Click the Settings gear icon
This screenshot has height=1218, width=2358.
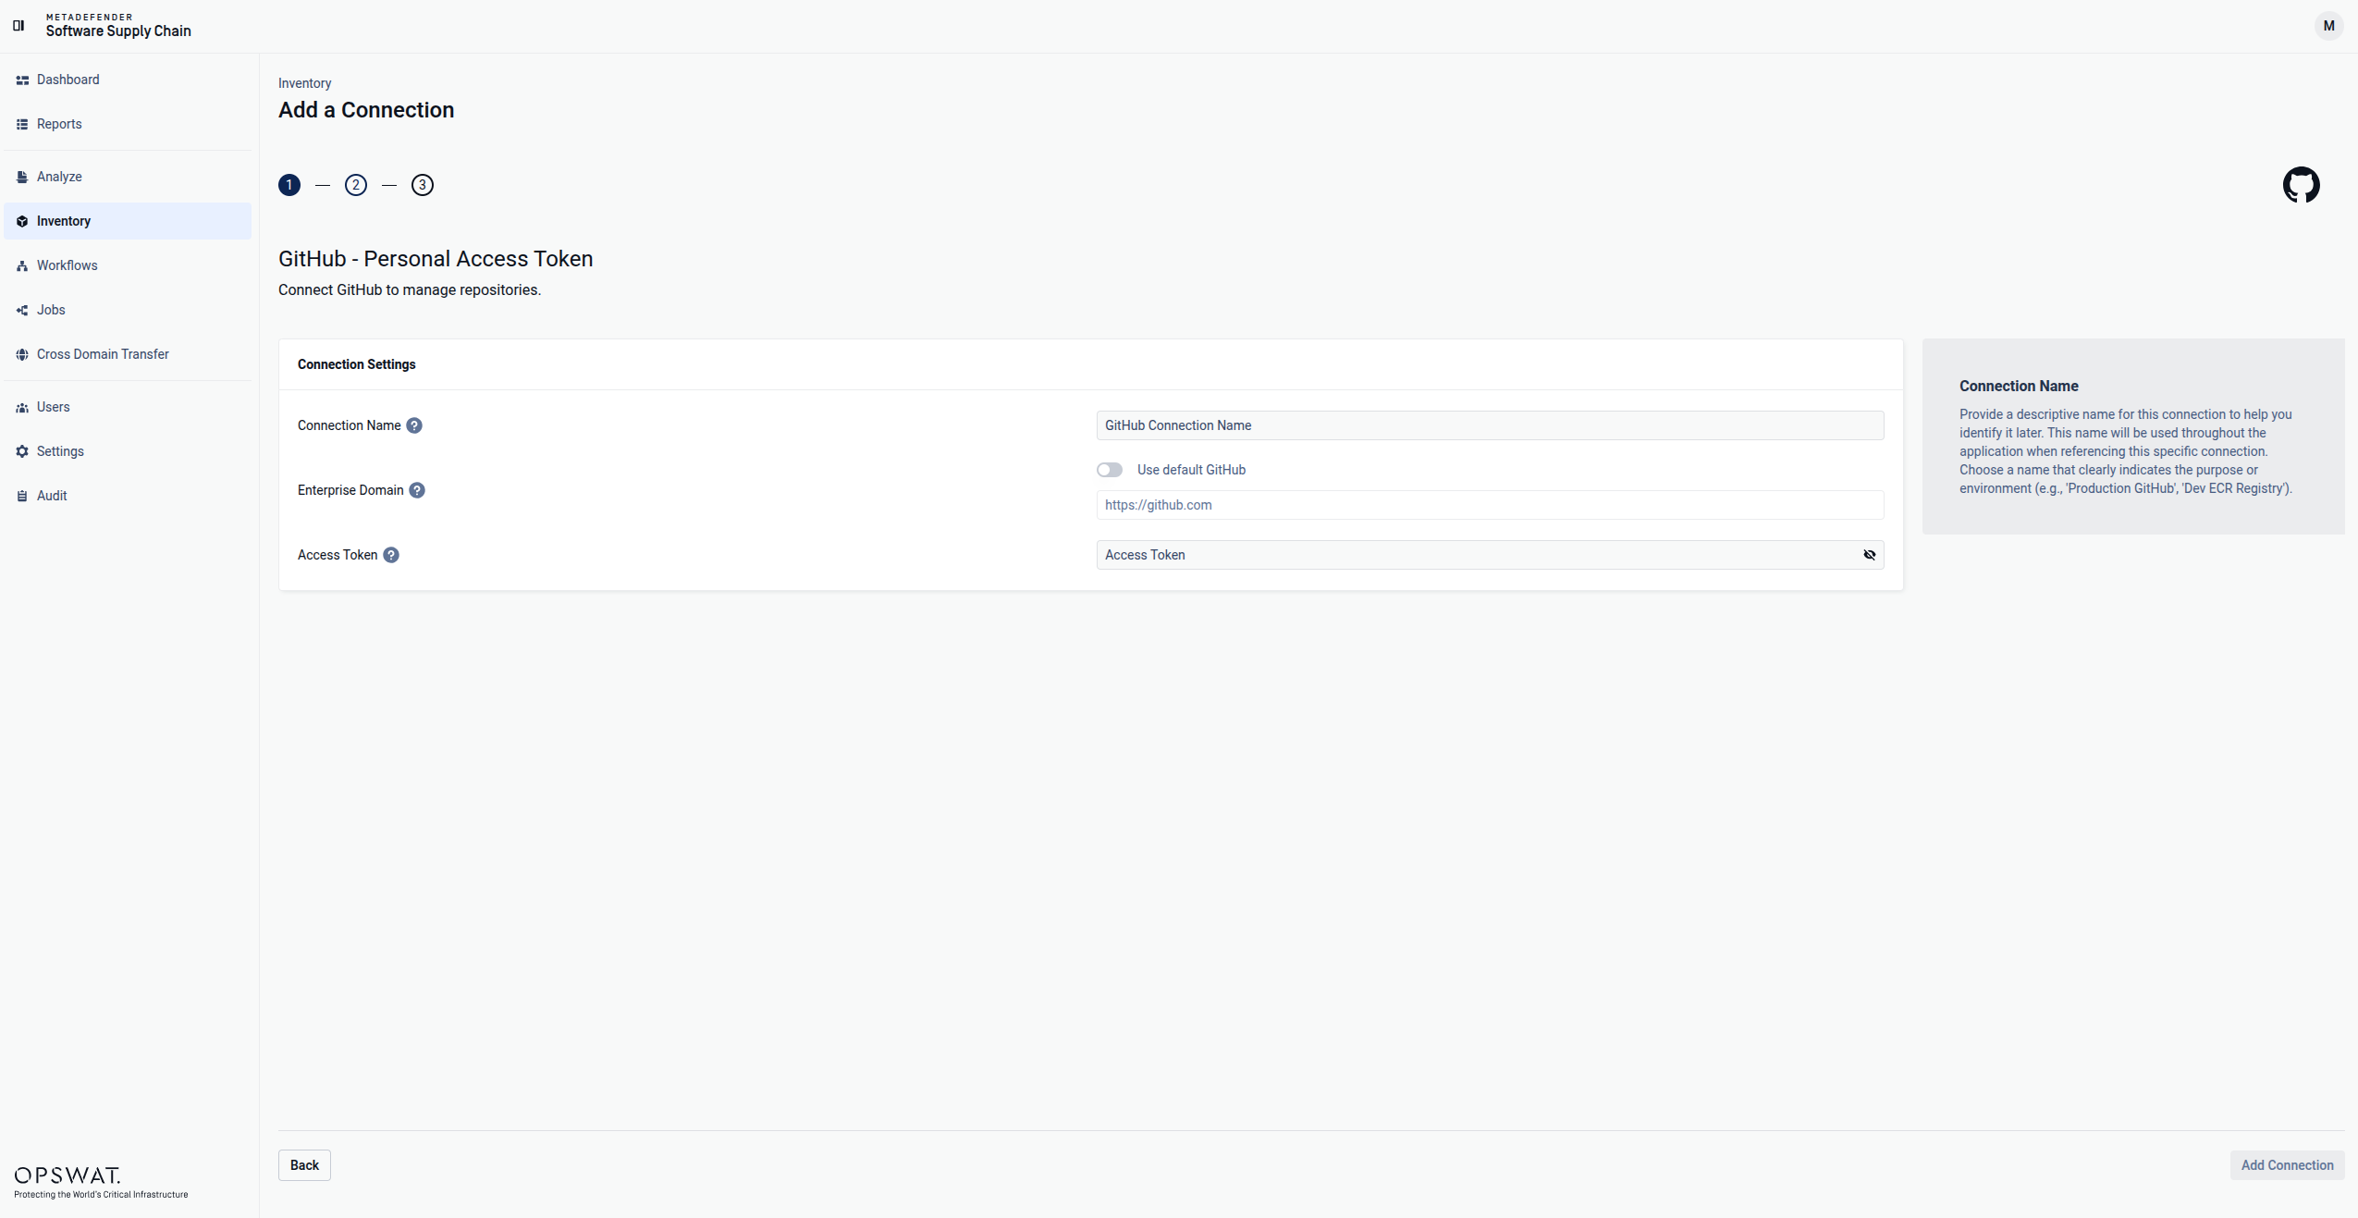click(22, 452)
